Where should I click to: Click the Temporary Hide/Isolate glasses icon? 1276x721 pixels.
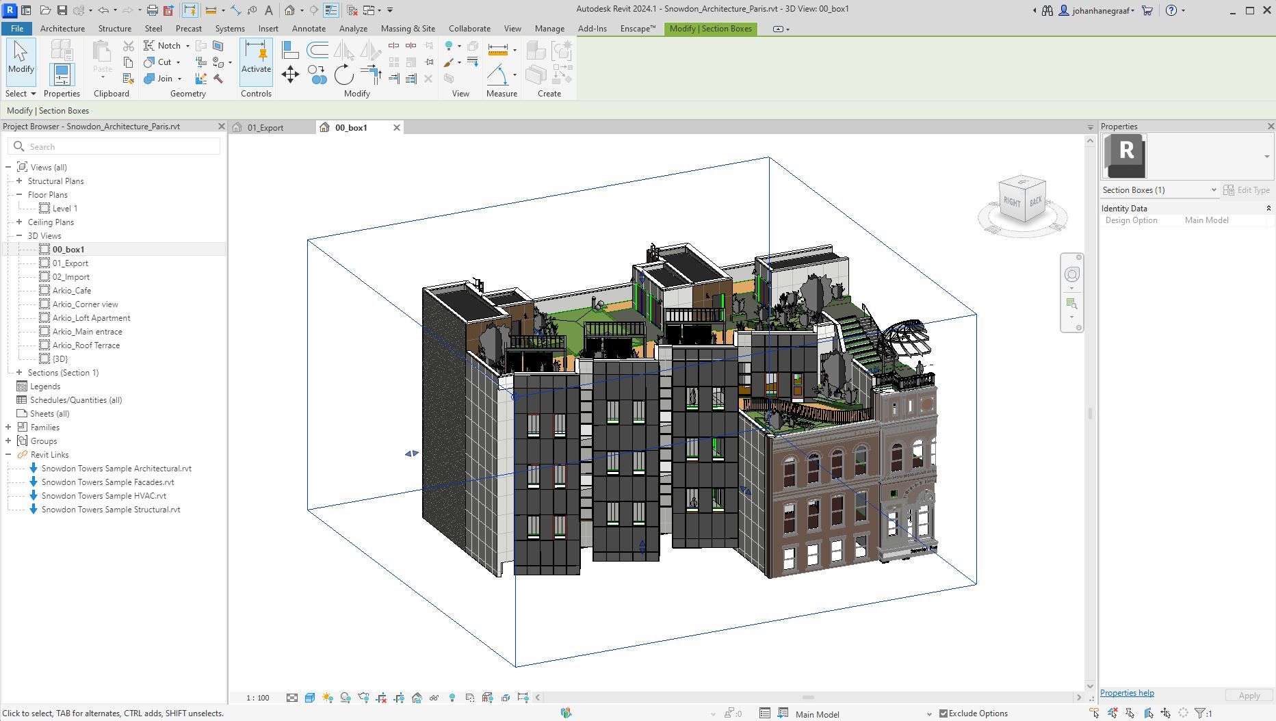(x=434, y=698)
